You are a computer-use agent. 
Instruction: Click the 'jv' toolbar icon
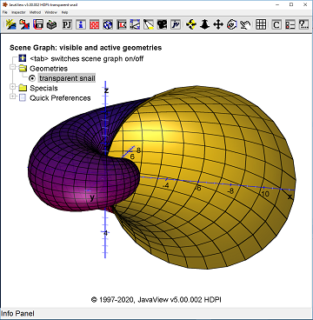[x=176, y=24]
